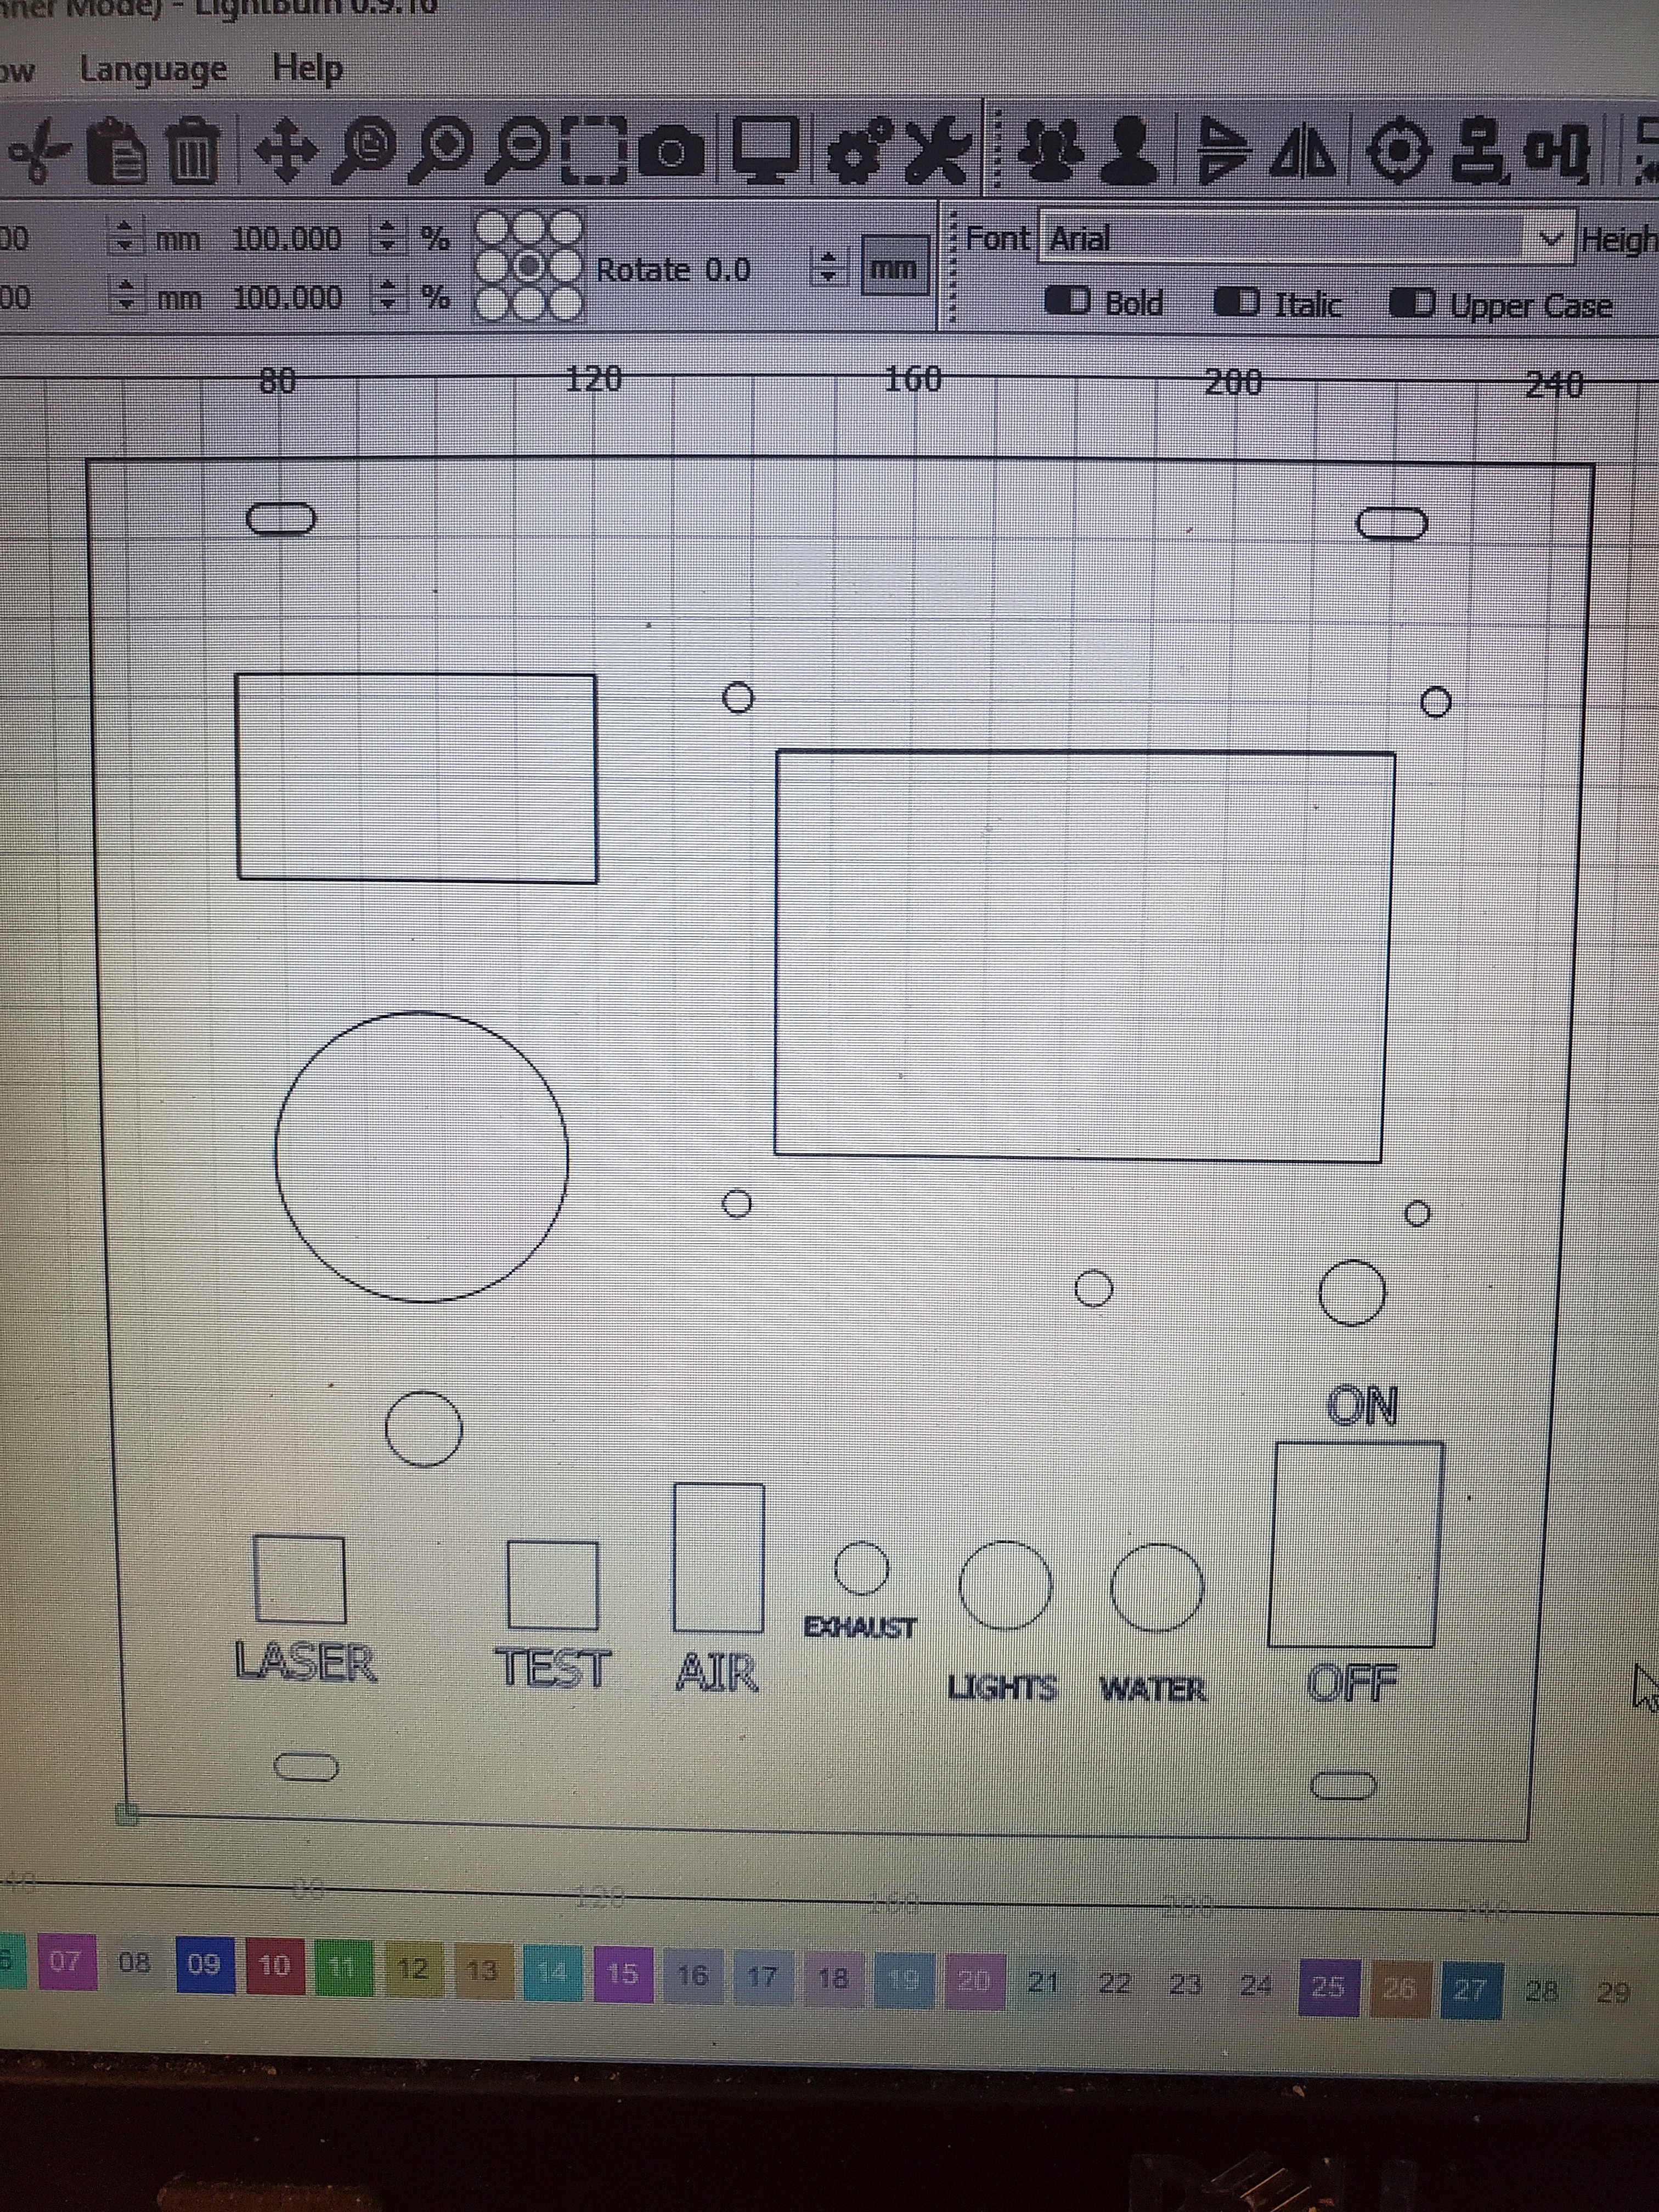Open the Language menu
Viewport: 1659px width, 2212px height.
click(x=153, y=70)
